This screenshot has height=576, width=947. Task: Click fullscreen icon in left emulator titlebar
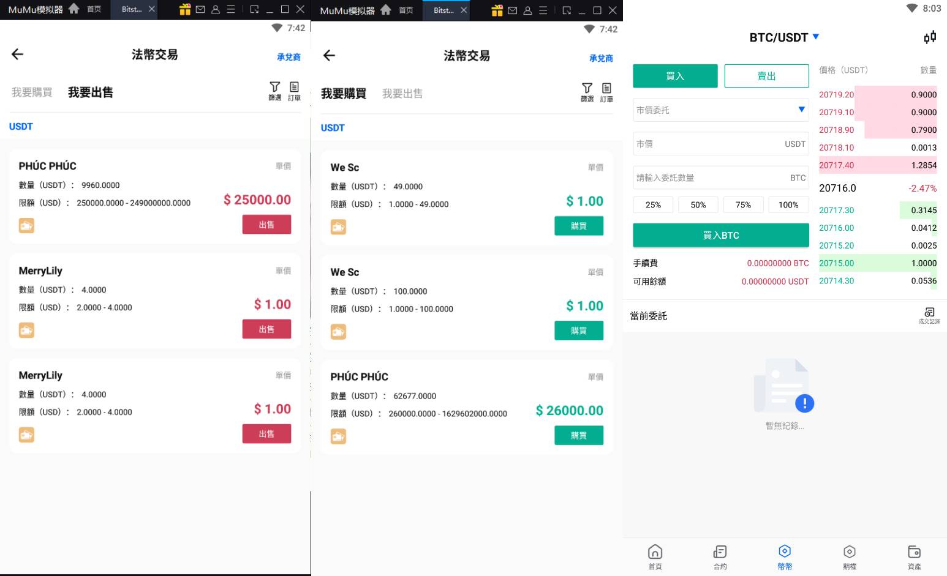[254, 9]
